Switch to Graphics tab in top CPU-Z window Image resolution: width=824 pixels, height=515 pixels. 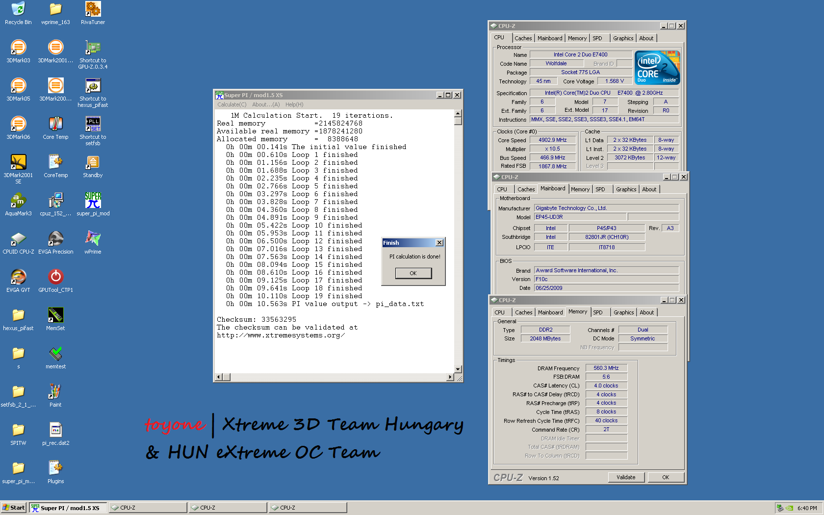pyautogui.click(x=623, y=38)
